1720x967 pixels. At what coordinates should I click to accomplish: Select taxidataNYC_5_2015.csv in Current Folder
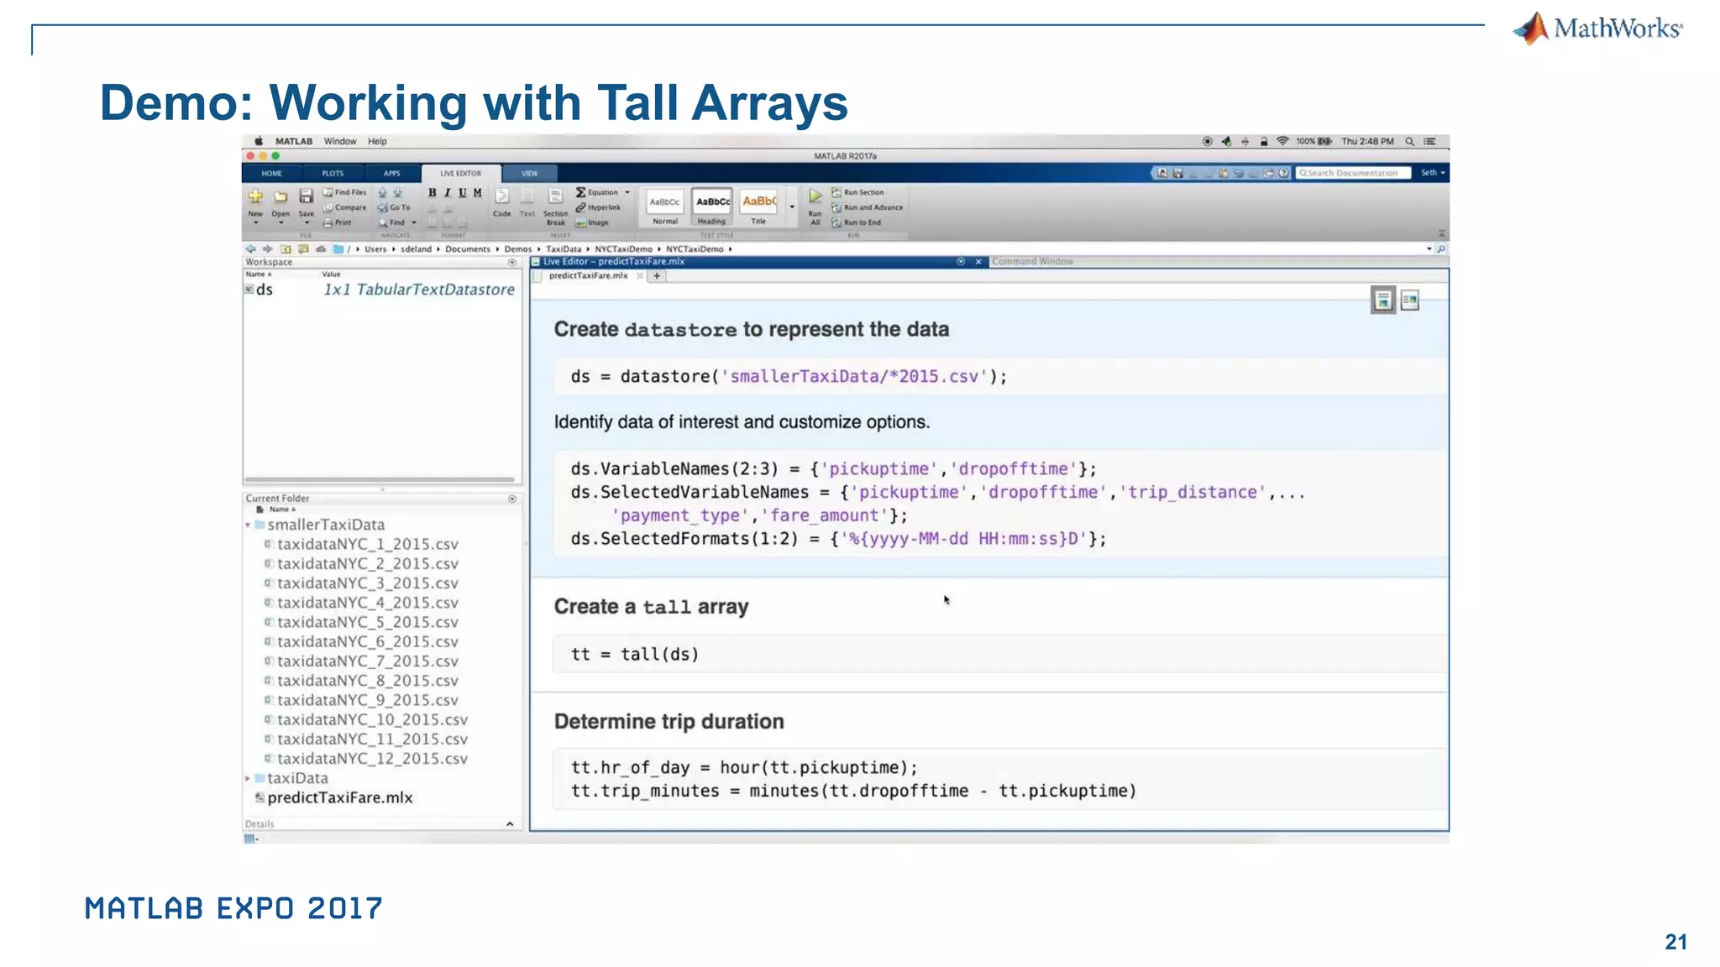367,622
